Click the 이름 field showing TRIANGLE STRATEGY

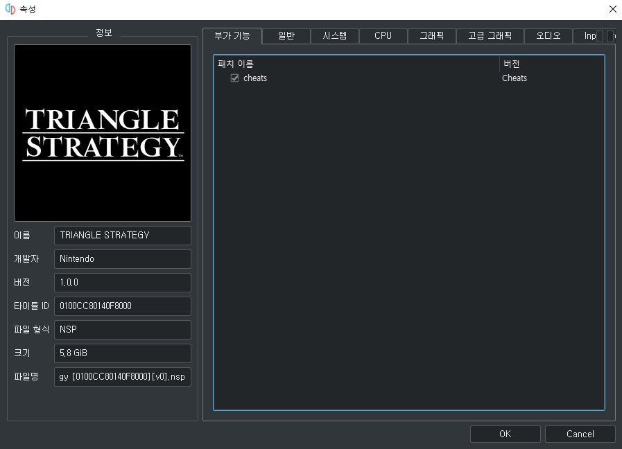[123, 236]
